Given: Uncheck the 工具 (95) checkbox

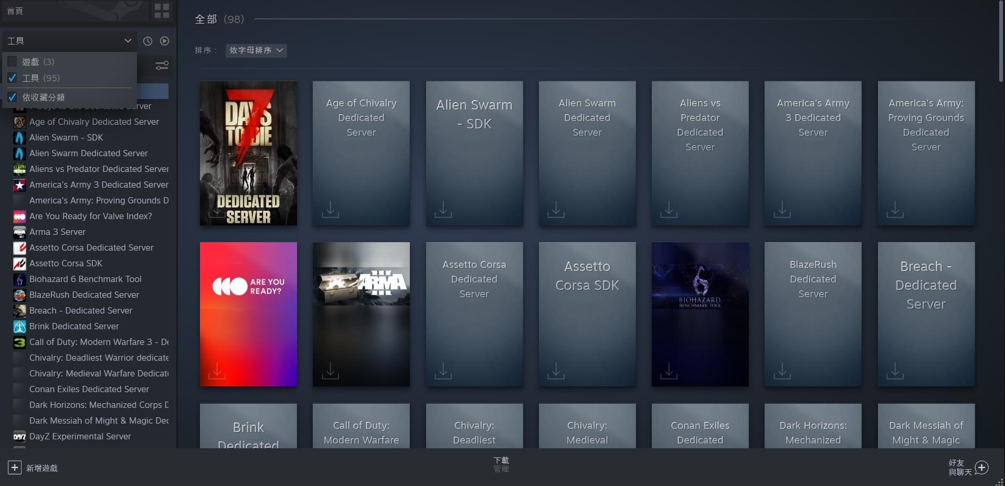Looking at the screenshot, I should click(x=13, y=78).
